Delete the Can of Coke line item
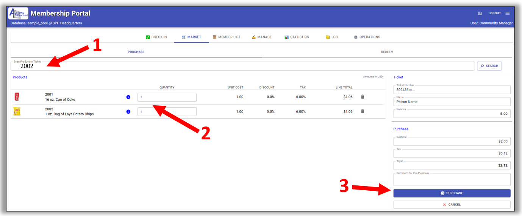This screenshot has height=216, width=522. 363,97
